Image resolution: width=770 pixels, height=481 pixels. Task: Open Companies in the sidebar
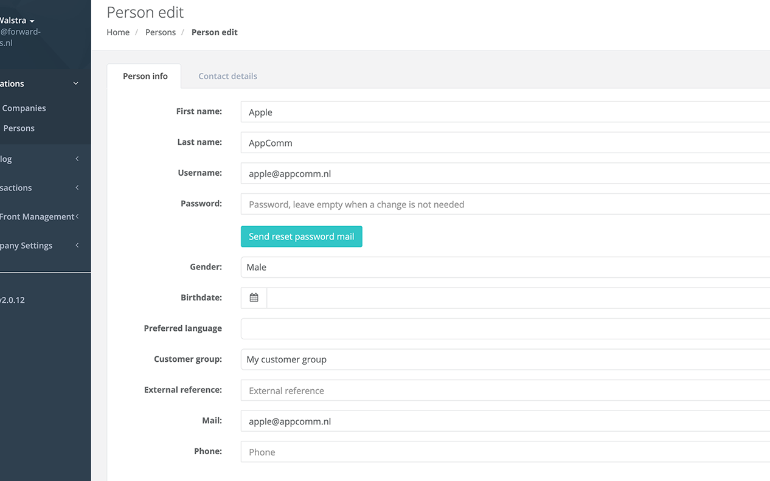[24, 108]
